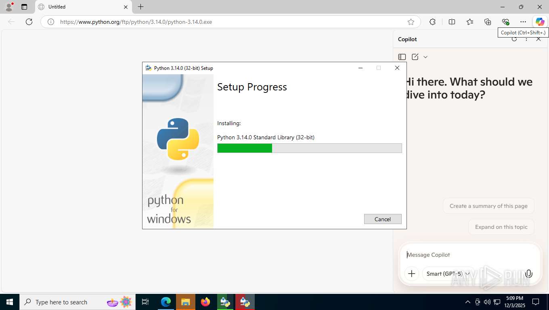Expand the new chat options chevron
The height and width of the screenshot is (310, 549).
[425, 57]
